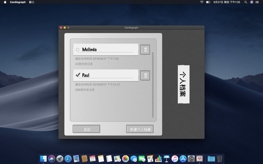Toggle the checkmark next to Paul
Viewport: 263px width, 164px height.
click(78, 75)
